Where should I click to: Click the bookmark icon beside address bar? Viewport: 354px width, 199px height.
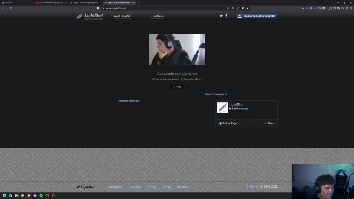click(x=98, y=8)
